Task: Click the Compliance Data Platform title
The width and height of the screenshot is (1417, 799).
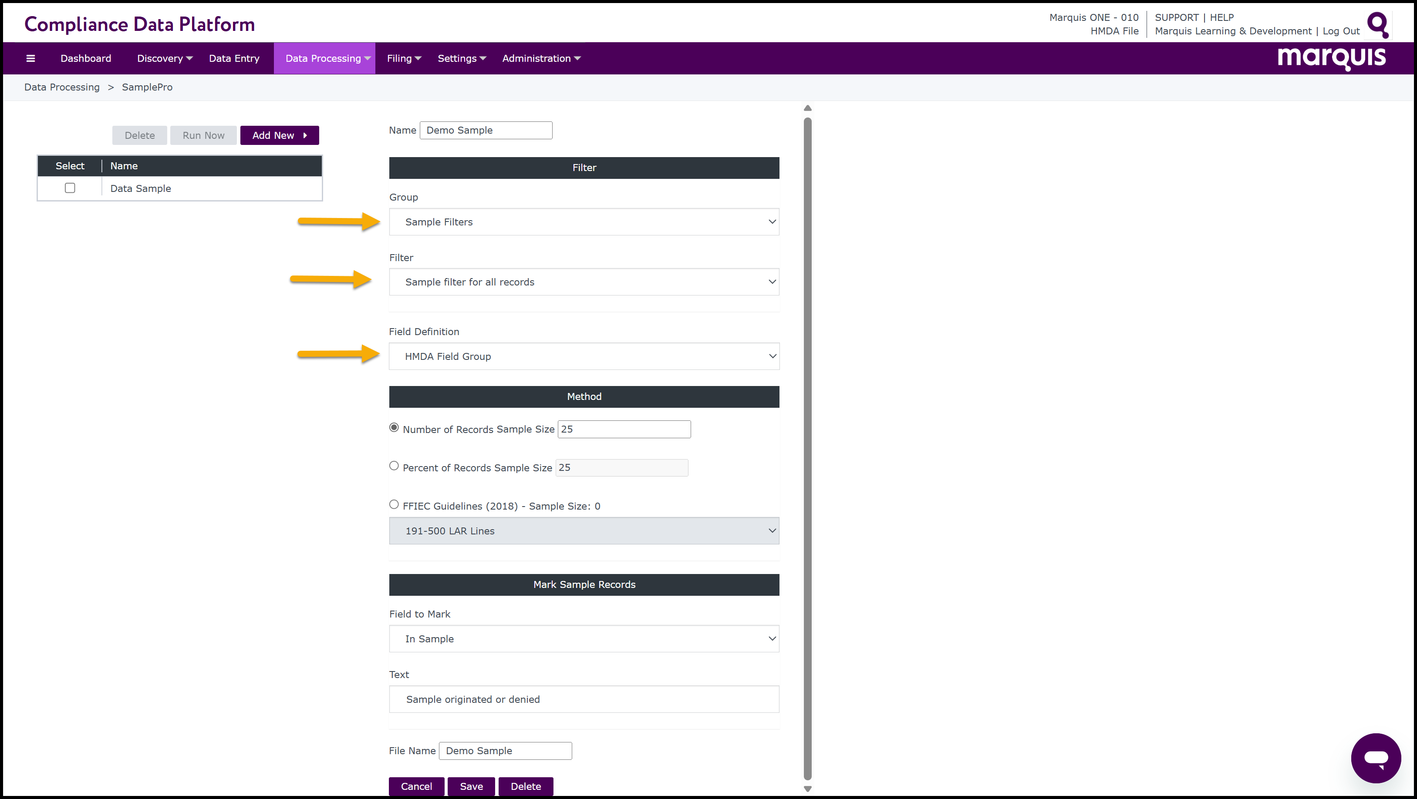Action: click(x=140, y=24)
